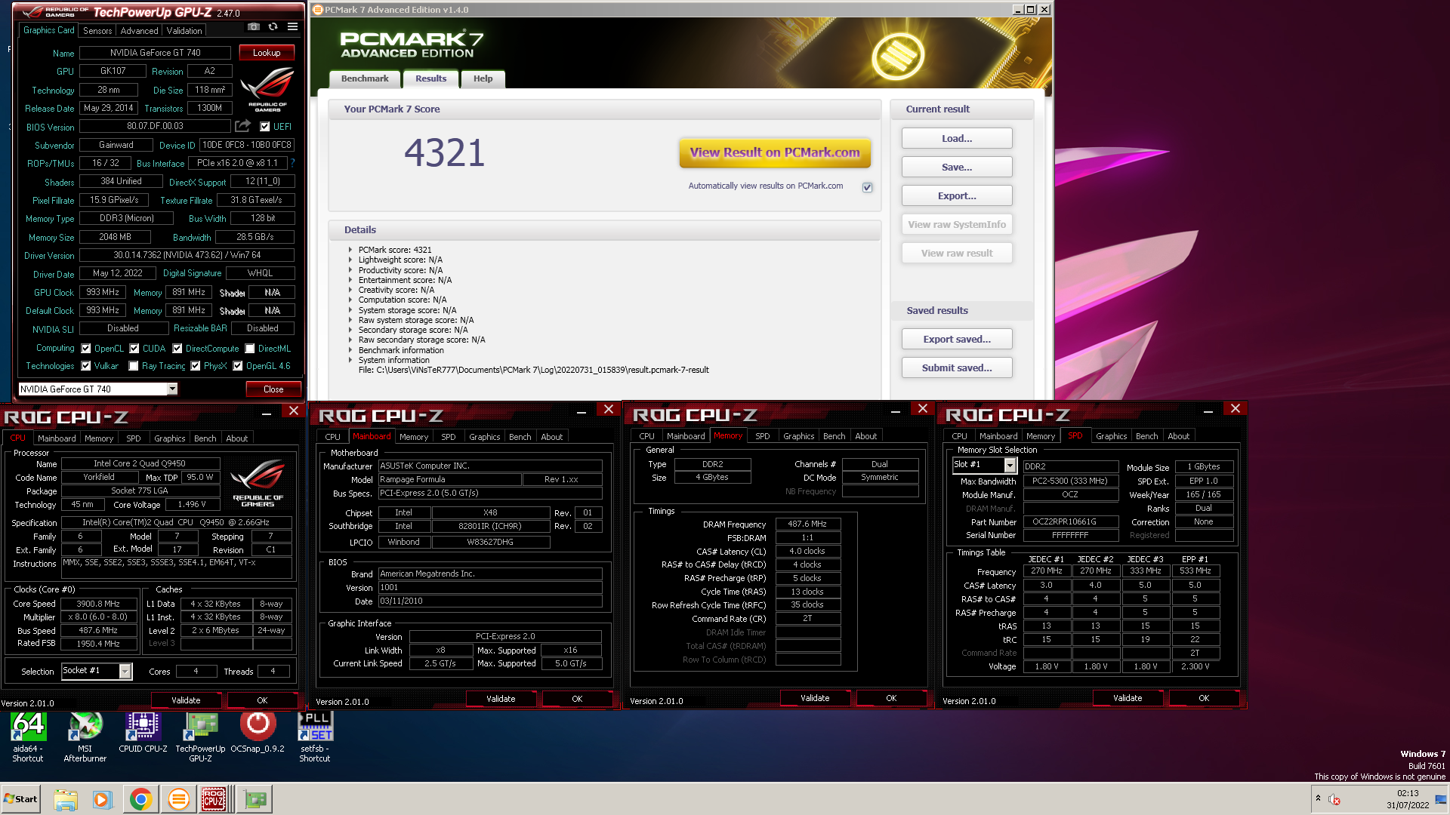Toggle DirectCompute checkbox
Image resolution: width=1450 pixels, height=815 pixels.
pos(177,349)
